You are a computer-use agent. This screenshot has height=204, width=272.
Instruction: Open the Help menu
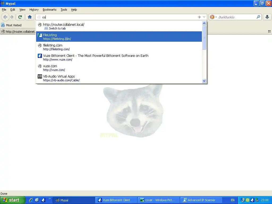click(x=74, y=10)
